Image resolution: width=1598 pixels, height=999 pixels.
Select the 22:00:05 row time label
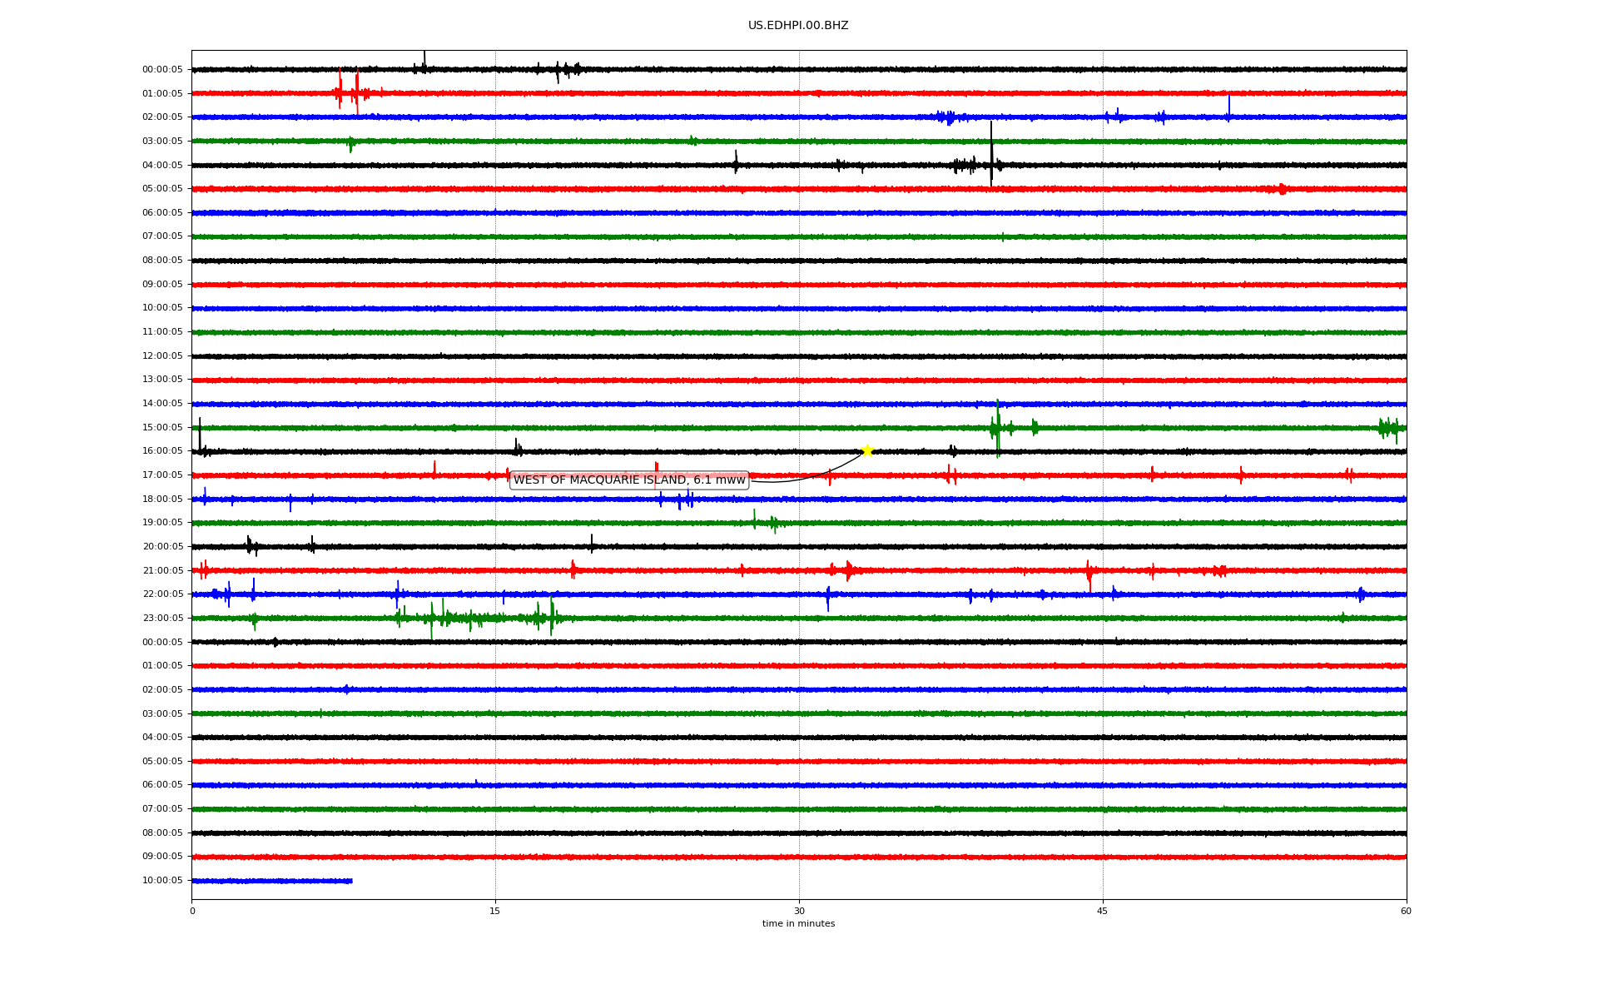[162, 594]
